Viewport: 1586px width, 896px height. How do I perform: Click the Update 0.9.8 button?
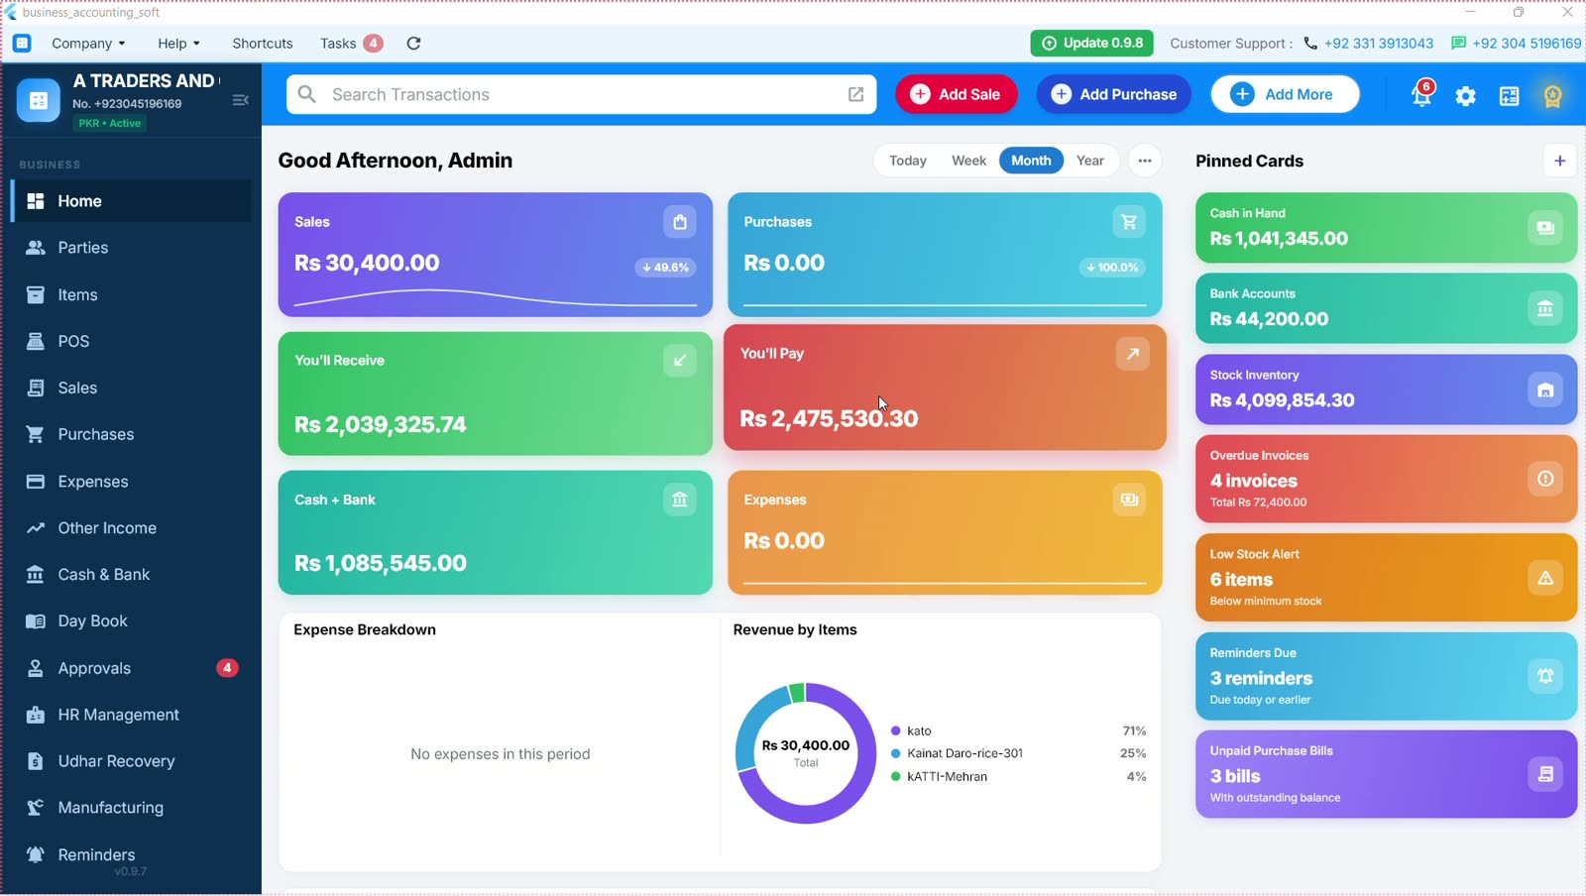[1091, 44]
